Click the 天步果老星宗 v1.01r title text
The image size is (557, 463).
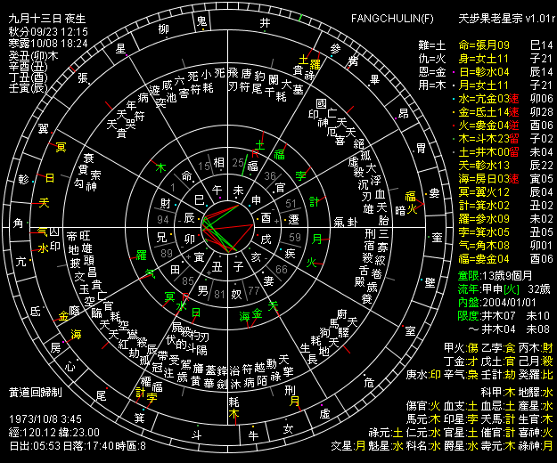[501, 18]
